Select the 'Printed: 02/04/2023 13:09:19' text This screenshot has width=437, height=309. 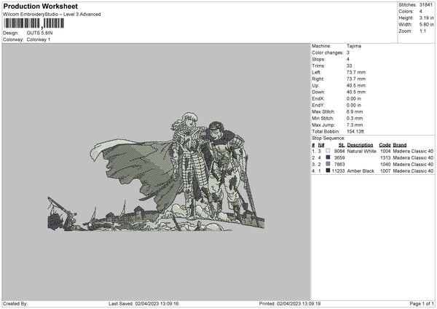tap(290, 303)
